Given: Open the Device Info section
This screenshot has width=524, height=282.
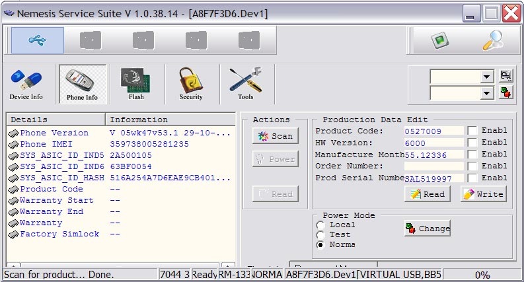Looking at the screenshot, I should (26, 85).
